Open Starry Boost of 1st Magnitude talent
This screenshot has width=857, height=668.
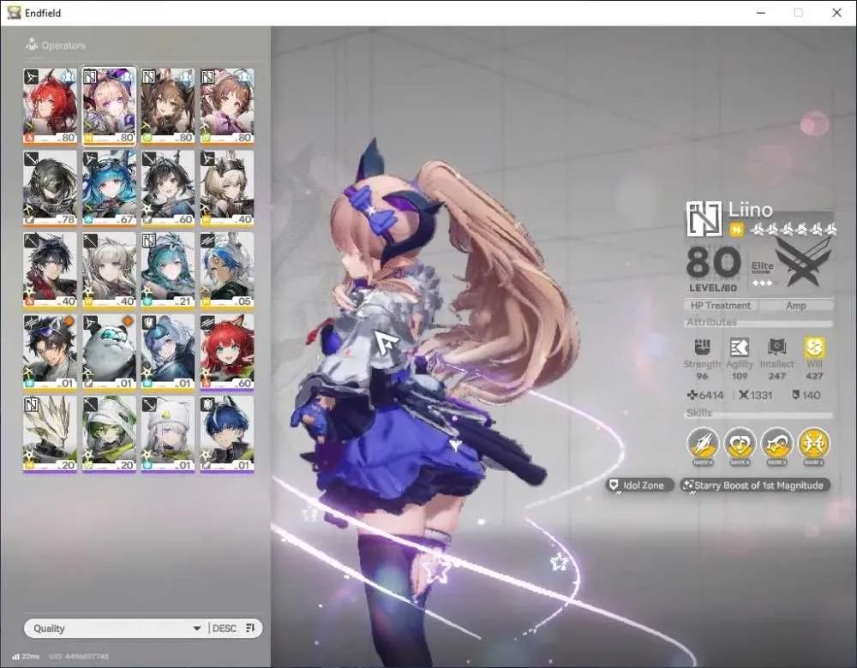(755, 485)
